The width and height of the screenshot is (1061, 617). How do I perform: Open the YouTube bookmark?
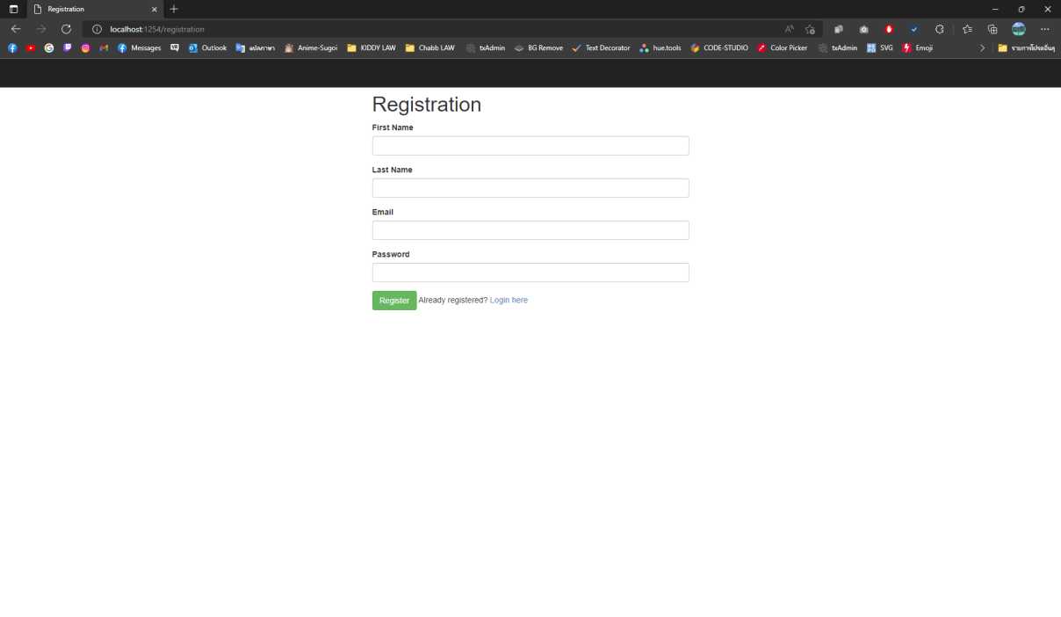coord(30,48)
